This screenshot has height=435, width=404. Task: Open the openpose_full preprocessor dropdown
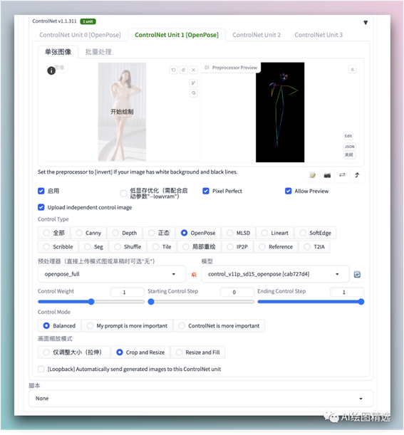[112, 274]
